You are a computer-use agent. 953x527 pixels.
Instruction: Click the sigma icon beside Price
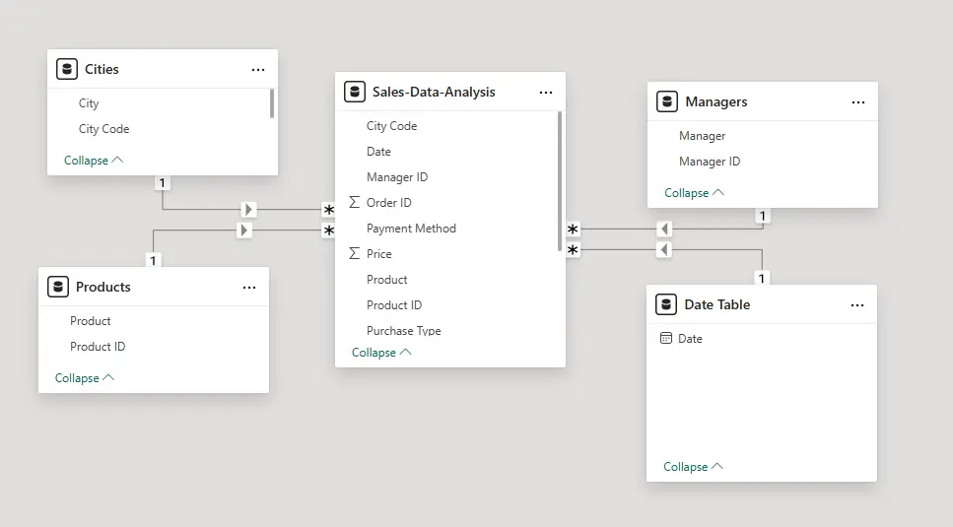pyautogui.click(x=355, y=253)
